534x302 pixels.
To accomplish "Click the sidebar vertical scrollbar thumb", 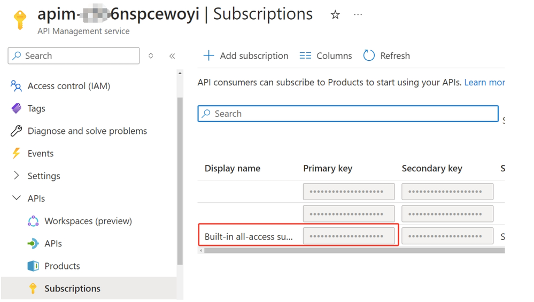I will [180, 181].
